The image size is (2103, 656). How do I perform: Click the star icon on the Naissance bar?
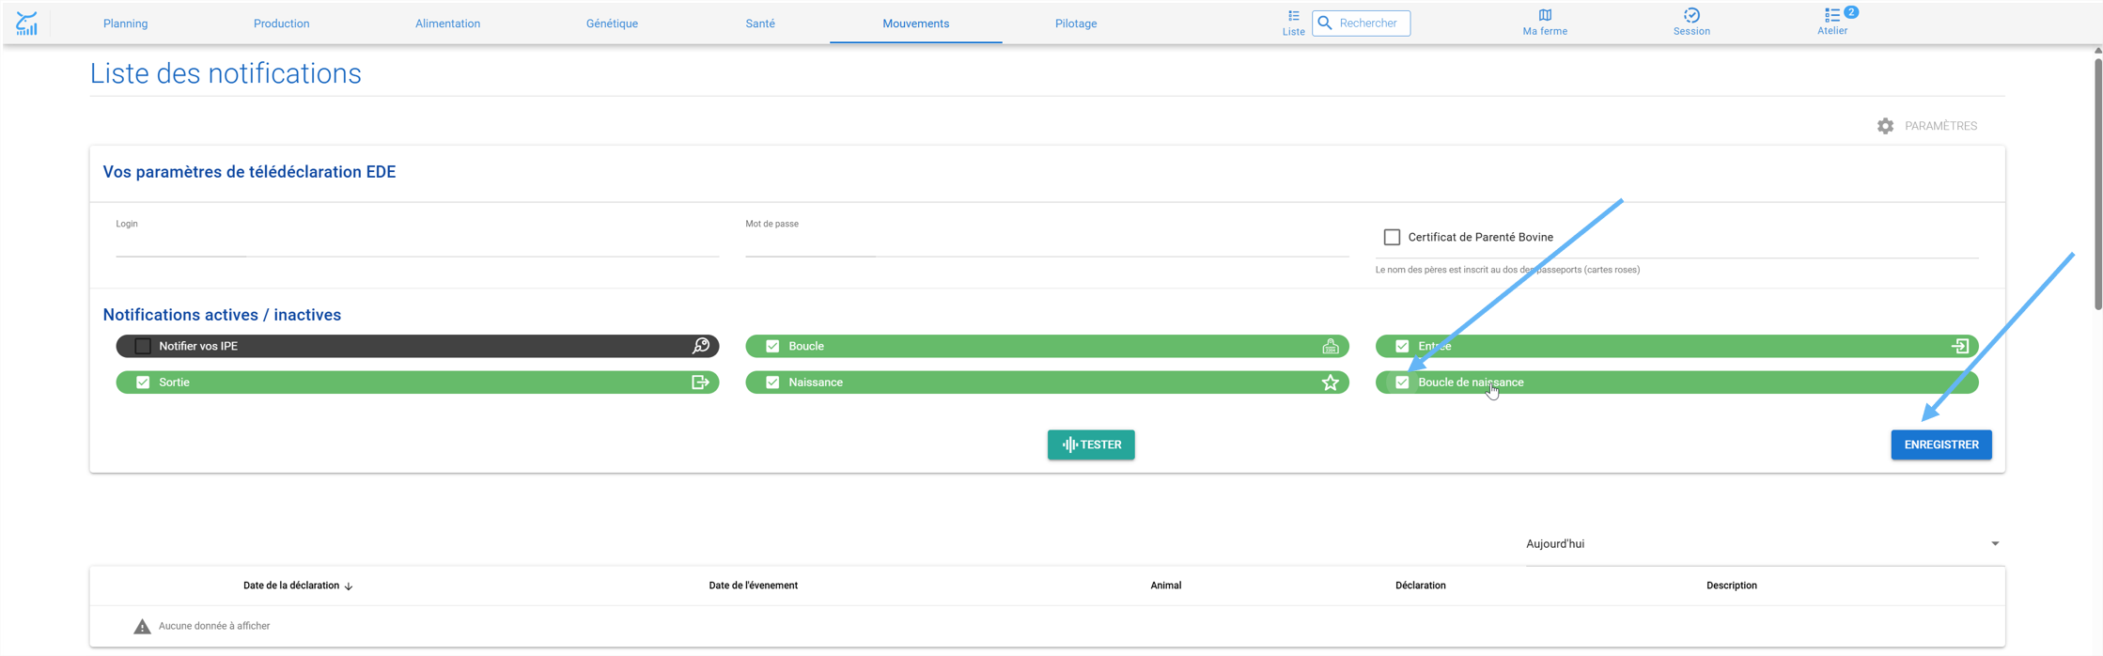click(x=1331, y=383)
